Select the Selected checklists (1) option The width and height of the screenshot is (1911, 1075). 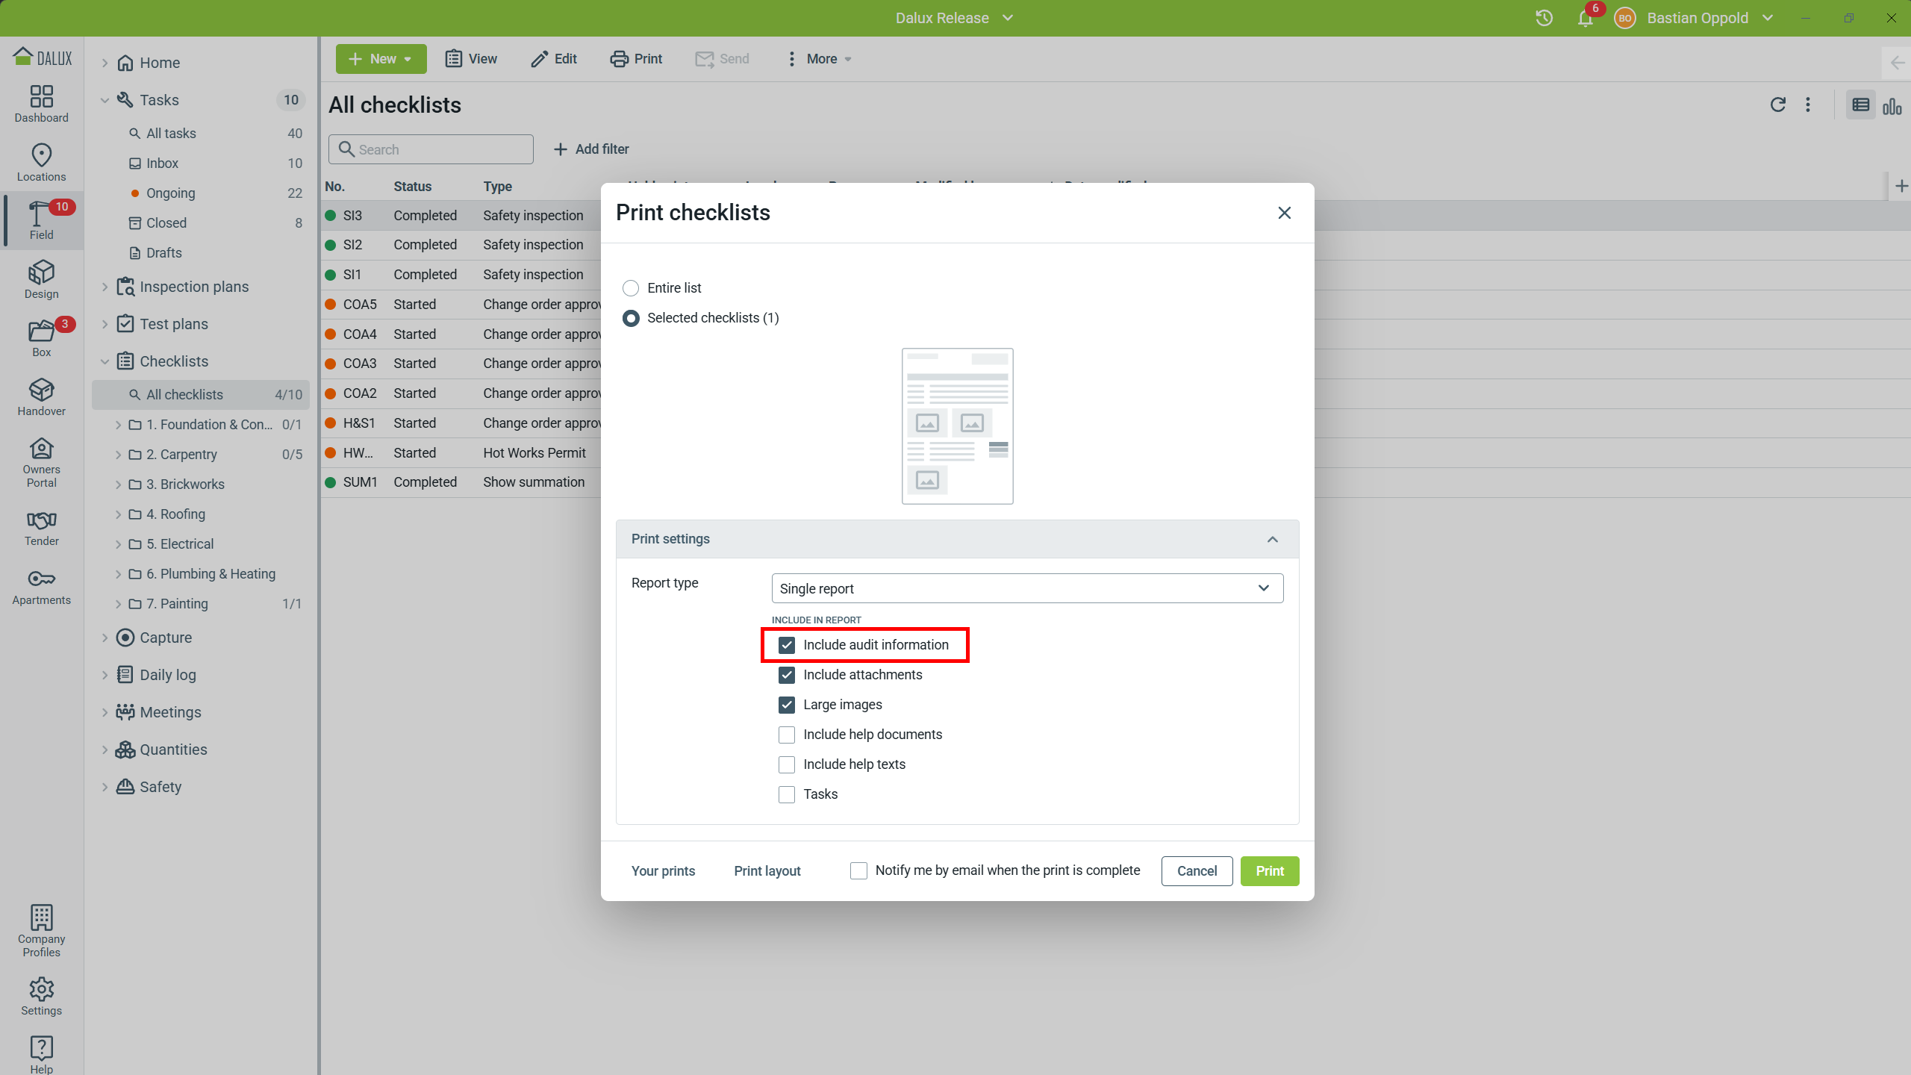click(x=631, y=318)
